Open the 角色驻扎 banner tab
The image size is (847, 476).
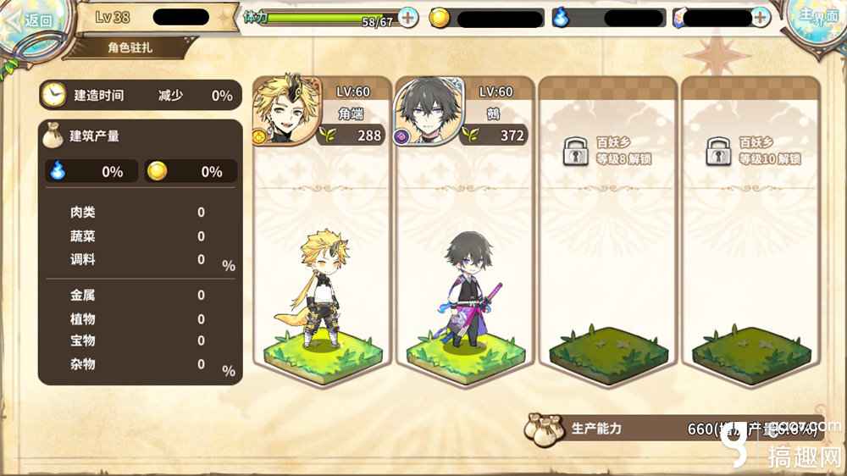(x=130, y=47)
